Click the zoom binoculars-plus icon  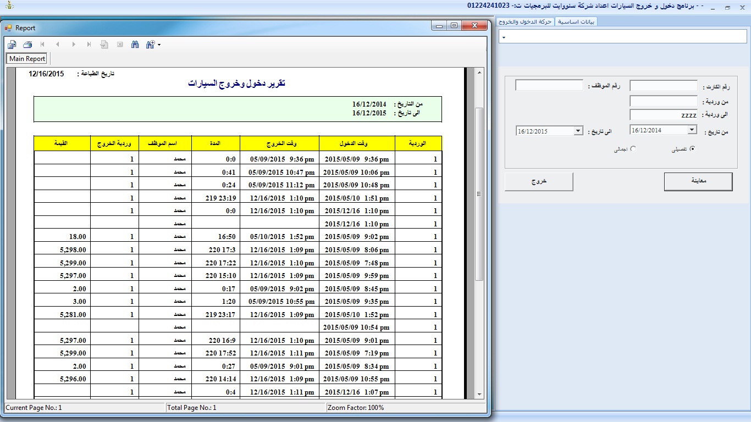(150, 45)
